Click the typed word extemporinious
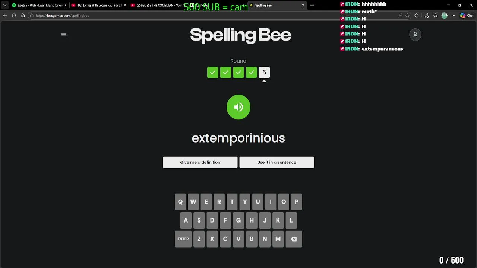This screenshot has height=268, width=477. [x=238, y=138]
